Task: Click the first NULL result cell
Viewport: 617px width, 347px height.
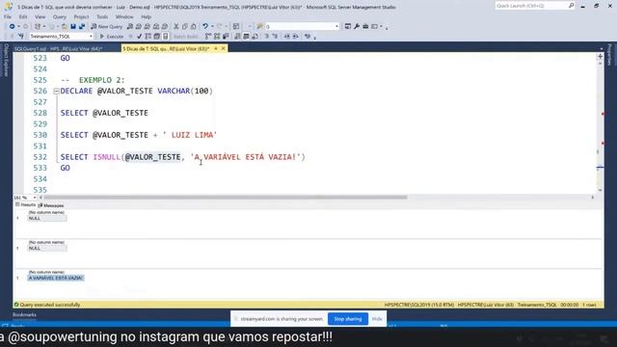Action: [47, 219]
